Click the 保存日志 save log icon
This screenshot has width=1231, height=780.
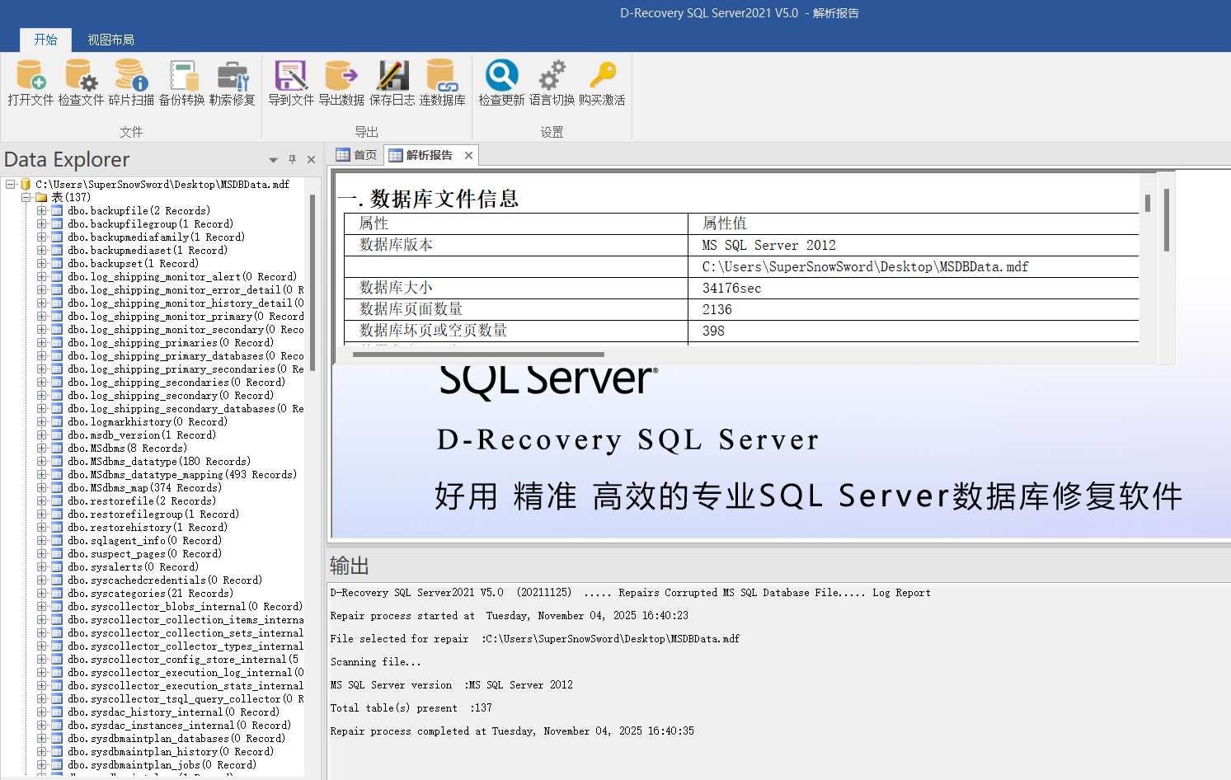392,83
